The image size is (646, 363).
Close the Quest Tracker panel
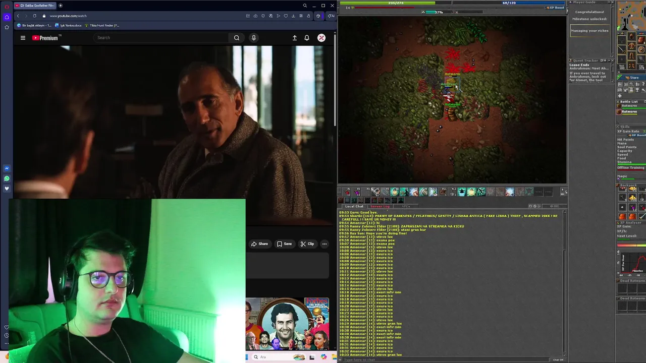[x=612, y=60]
